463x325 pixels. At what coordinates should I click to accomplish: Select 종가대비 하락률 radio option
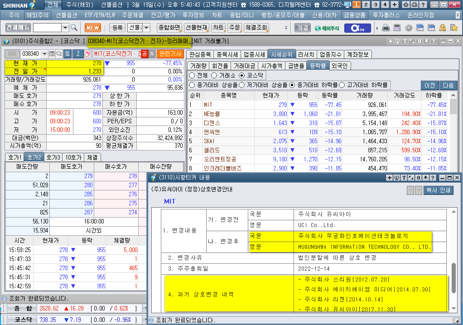[x=292, y=85]
